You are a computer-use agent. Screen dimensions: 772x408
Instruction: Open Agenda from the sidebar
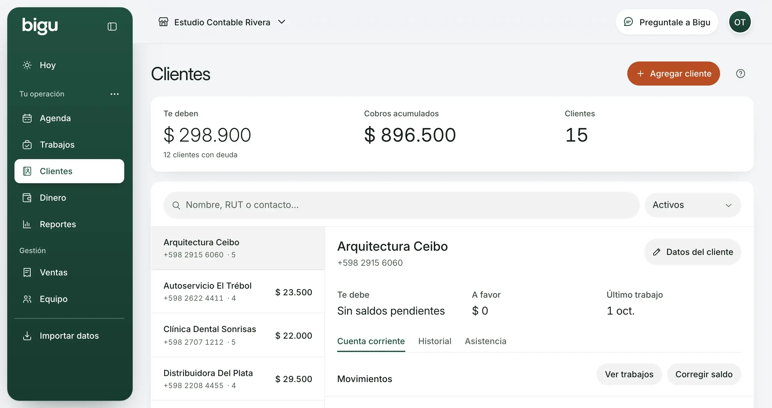coord(69,118)
